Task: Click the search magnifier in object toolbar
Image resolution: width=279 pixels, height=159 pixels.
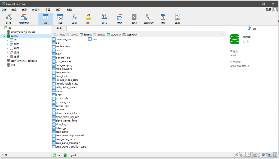Action: click(x=222, y=35)
